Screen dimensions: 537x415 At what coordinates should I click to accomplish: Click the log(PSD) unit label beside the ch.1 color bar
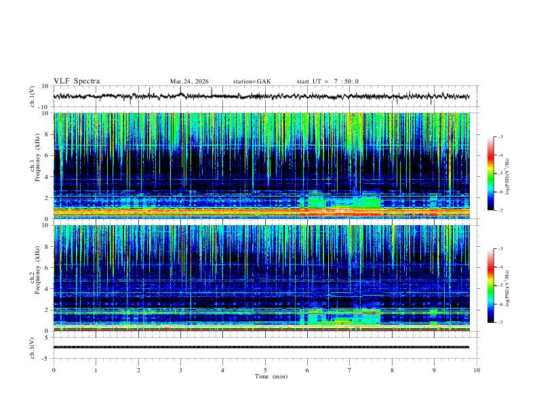click(x=508, y=176)
